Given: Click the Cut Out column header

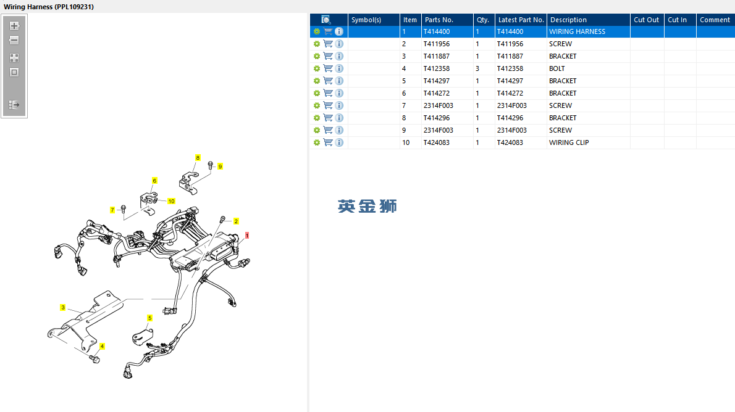Looking at the screenshot, I should [x=647, y=20].
